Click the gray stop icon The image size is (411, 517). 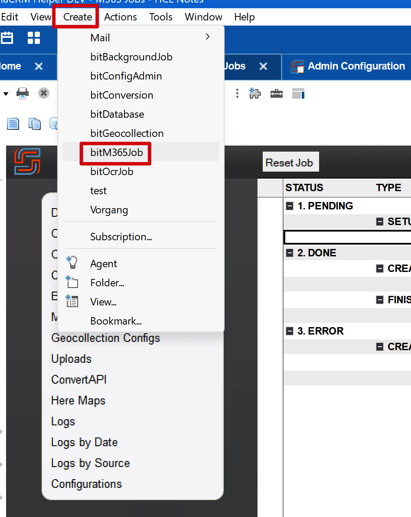pyautogui.click(x=44, y=93)
